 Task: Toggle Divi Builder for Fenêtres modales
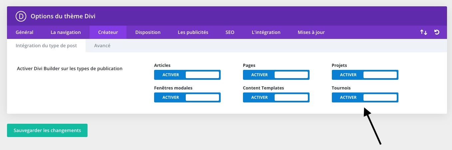(x=187, y=97)
